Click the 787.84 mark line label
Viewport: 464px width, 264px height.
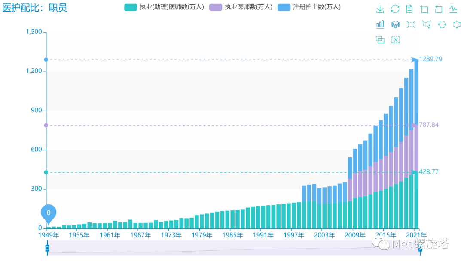point(429,125)
